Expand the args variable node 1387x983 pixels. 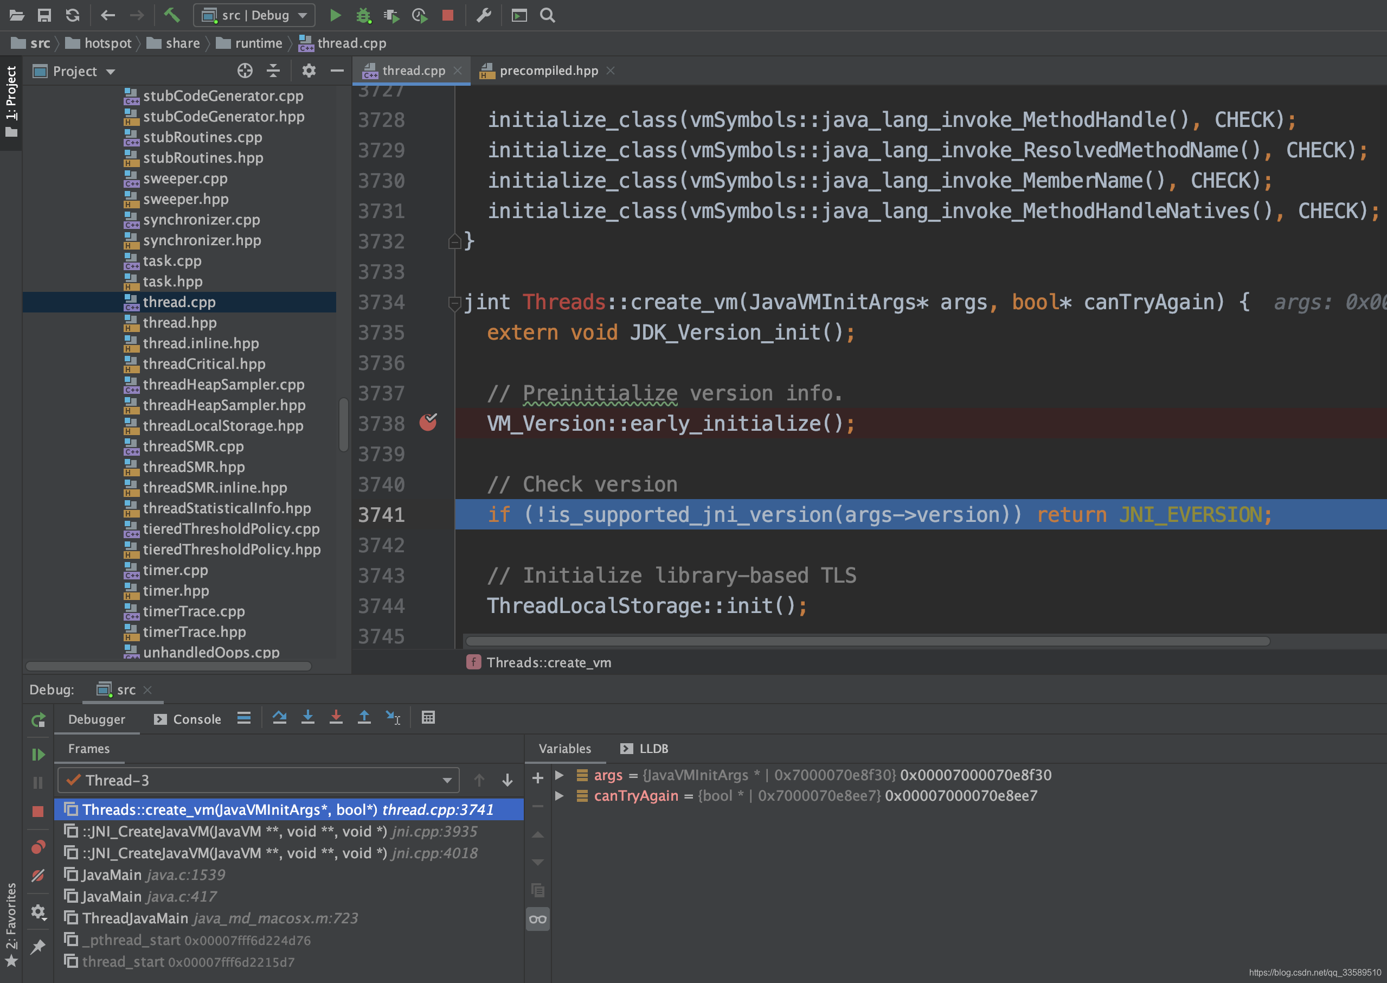coord(560,775)
